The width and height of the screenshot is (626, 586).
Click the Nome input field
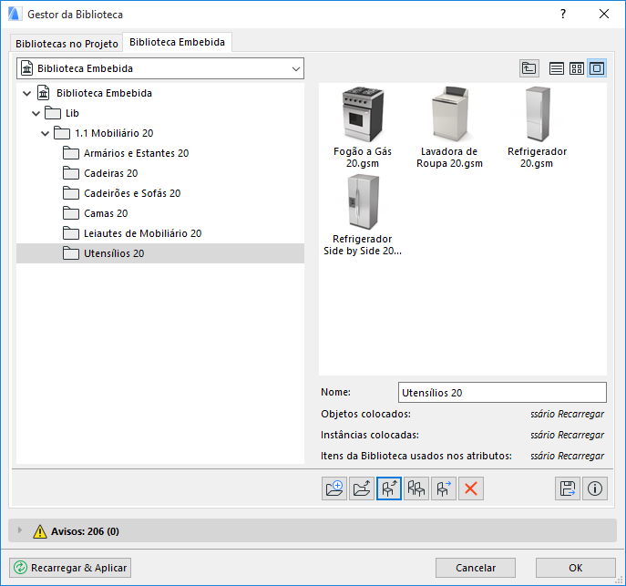pyautogui.click(x=502, y=393)
